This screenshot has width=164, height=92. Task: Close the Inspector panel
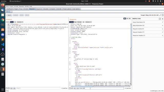(162, 19)
